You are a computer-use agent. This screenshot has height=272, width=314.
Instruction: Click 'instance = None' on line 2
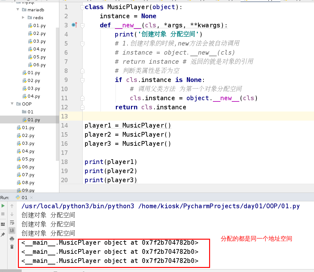tap(128, 16)
